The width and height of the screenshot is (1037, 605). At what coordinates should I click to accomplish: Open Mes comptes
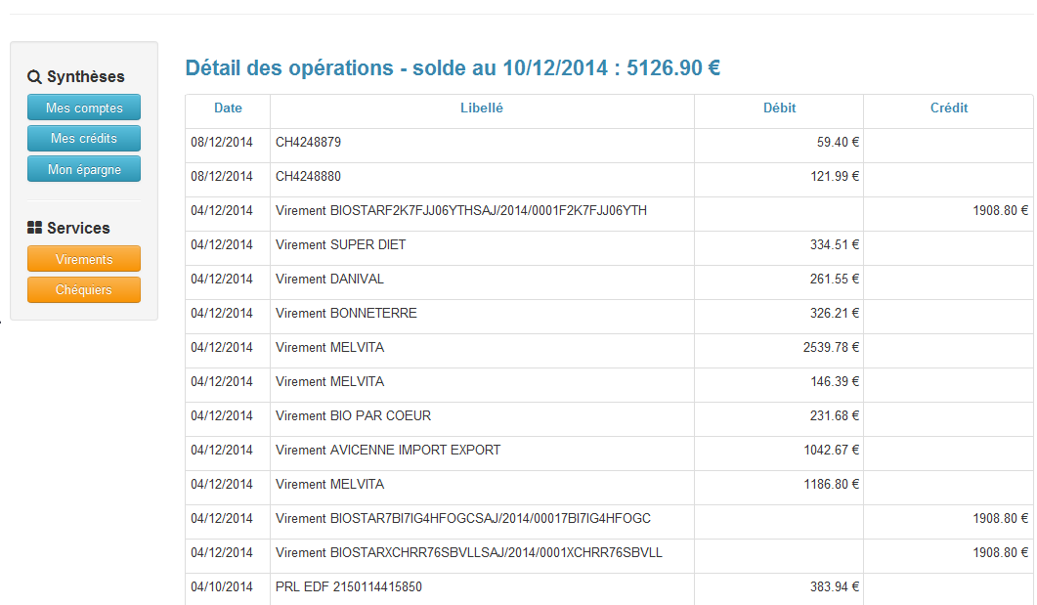point(84,108)
